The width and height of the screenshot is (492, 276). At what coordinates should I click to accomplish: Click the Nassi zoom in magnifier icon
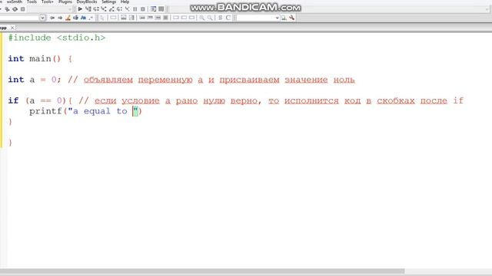201,18
